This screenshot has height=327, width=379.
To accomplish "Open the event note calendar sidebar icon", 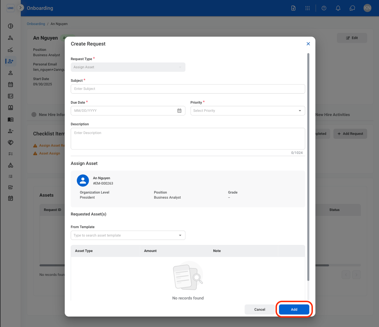I will pyautogui.click(x=10, y=198).
